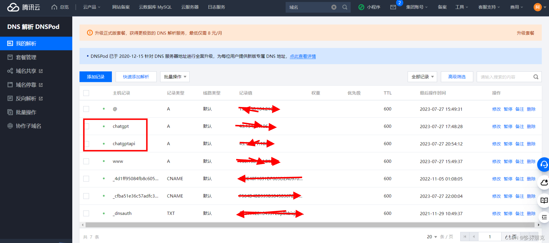Viewport: 549px width, 243px height.
Task: Check the www record checkbox
Action: coord(86,161)
